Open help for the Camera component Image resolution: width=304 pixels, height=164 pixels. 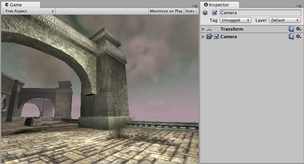(291, 37)
